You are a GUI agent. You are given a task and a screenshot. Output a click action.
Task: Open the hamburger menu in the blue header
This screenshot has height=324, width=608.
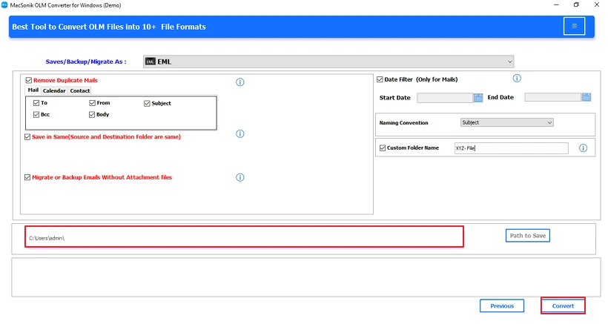click(573, 27)
